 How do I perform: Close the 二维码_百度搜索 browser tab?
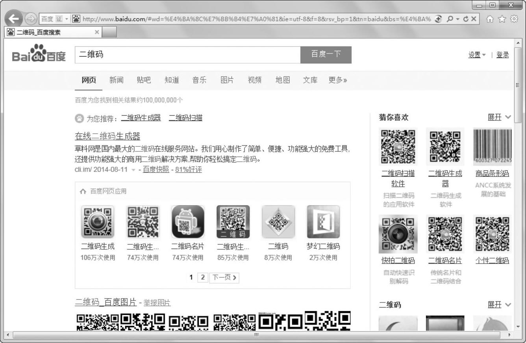97,32
